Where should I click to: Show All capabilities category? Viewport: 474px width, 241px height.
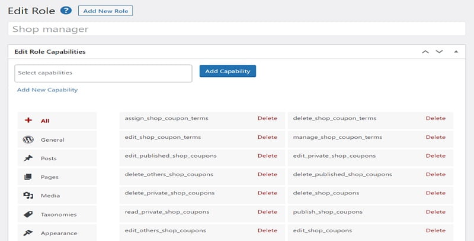pyautogui.click(x=57, y=120)
